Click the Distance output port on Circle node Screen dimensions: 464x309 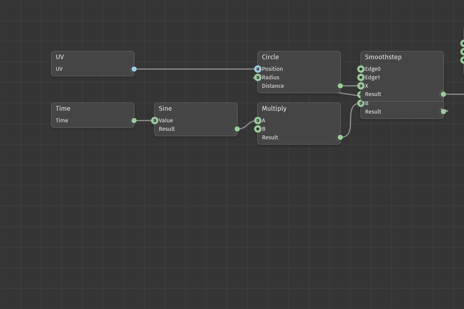(340, 86)
